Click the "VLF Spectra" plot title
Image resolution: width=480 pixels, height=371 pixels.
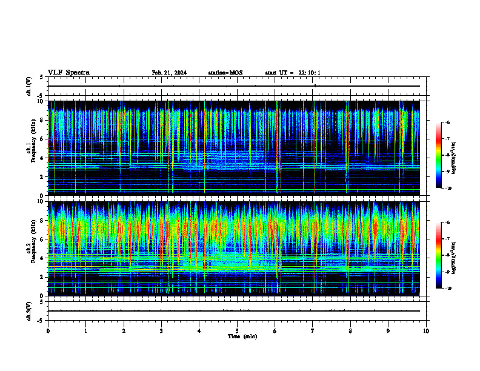tap(68, 73)
